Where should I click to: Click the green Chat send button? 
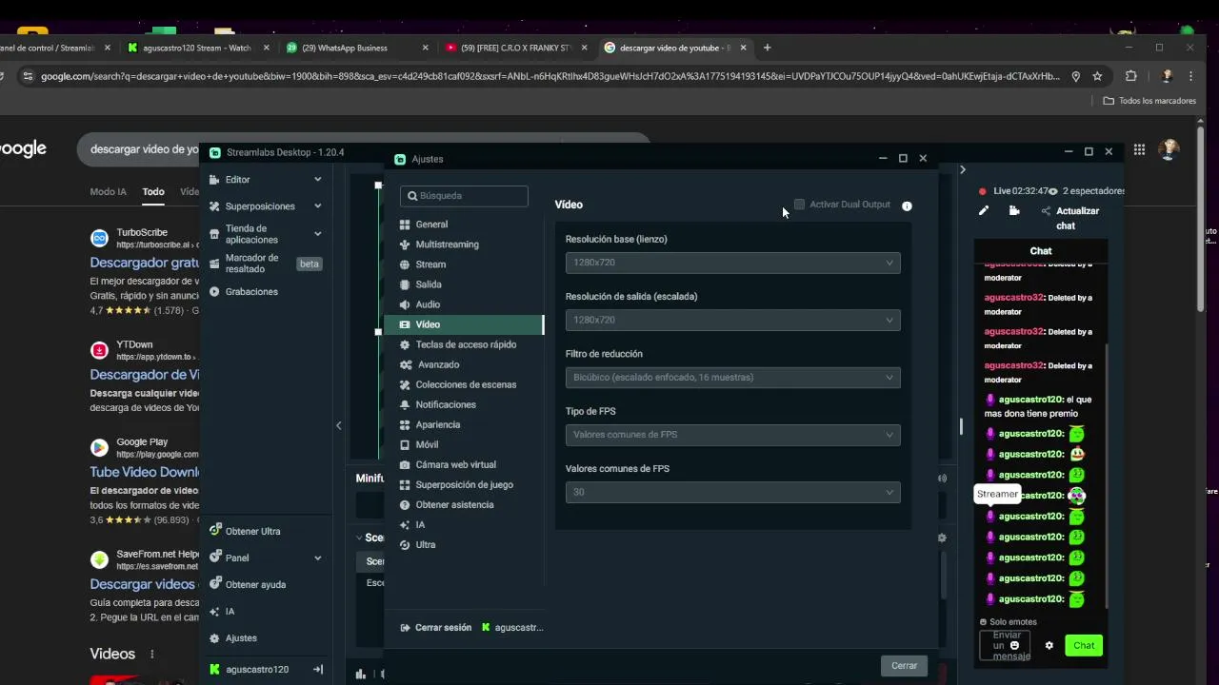point(1084,646)
